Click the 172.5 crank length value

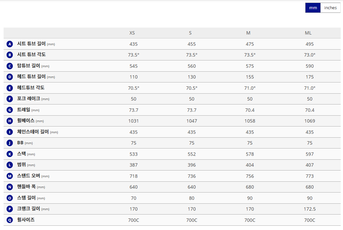[x=309, y=209]
